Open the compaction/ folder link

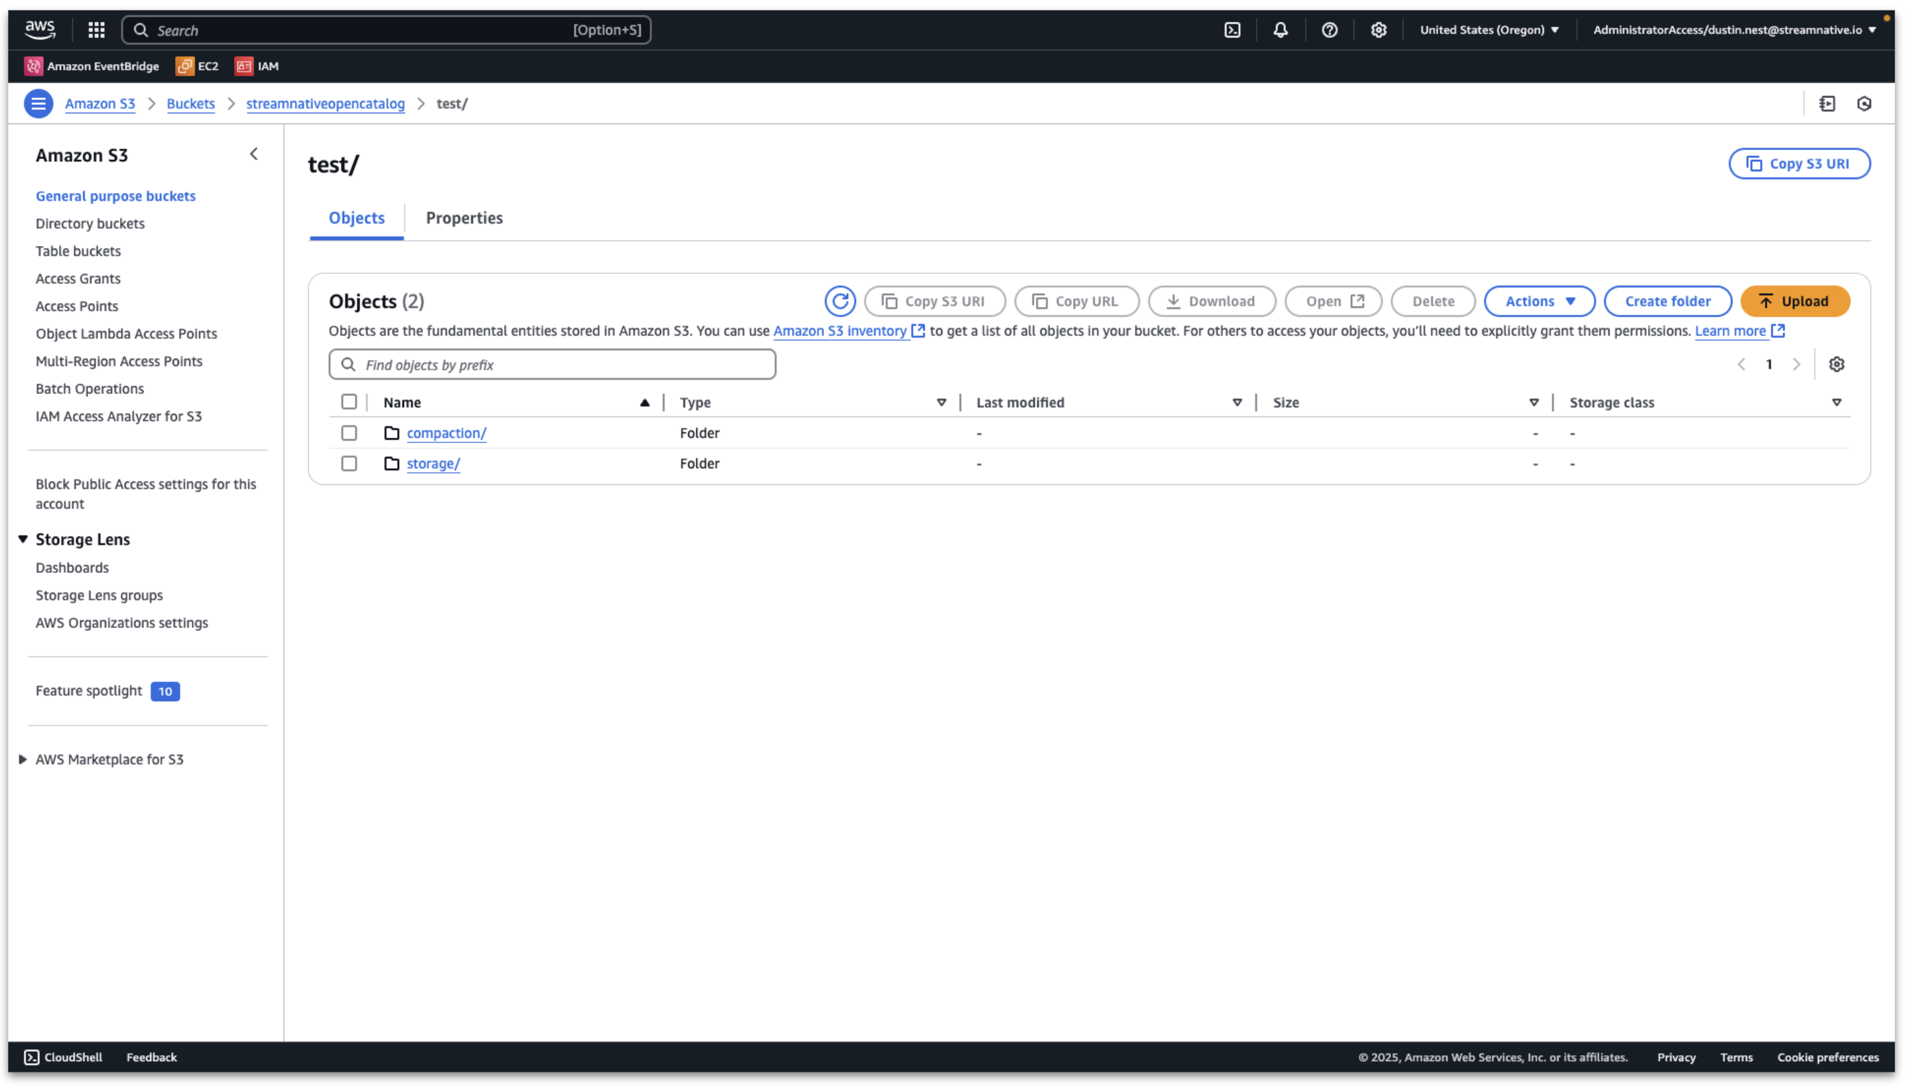[446, 434]
